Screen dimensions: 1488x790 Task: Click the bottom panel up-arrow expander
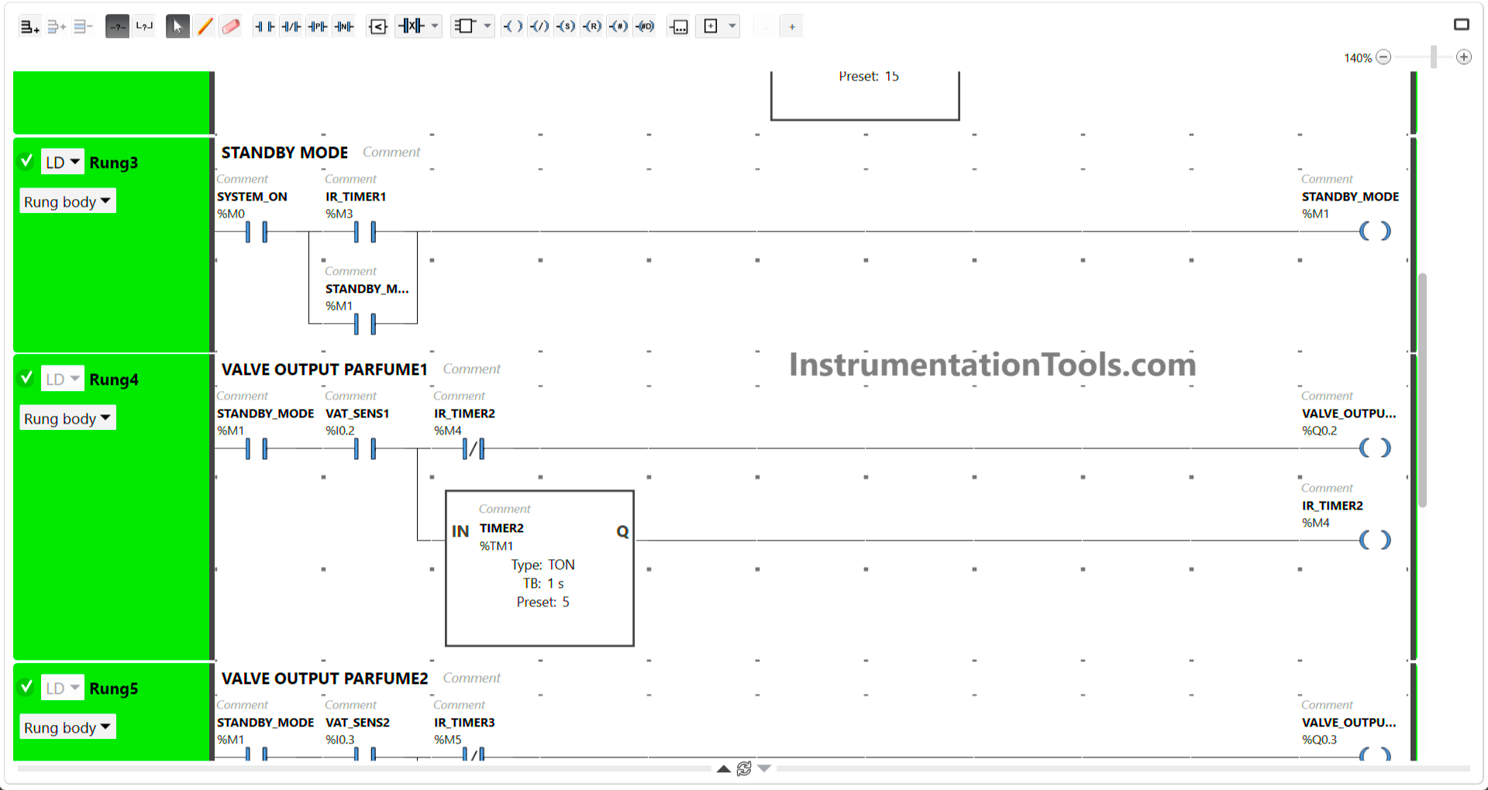(723, 768)
